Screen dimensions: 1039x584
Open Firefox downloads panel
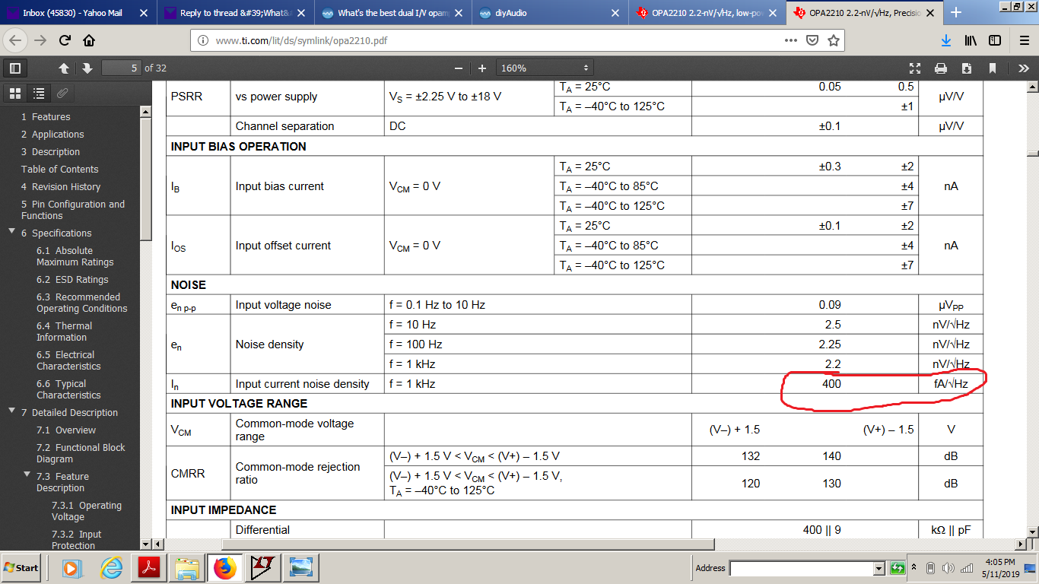click(946, 40)
